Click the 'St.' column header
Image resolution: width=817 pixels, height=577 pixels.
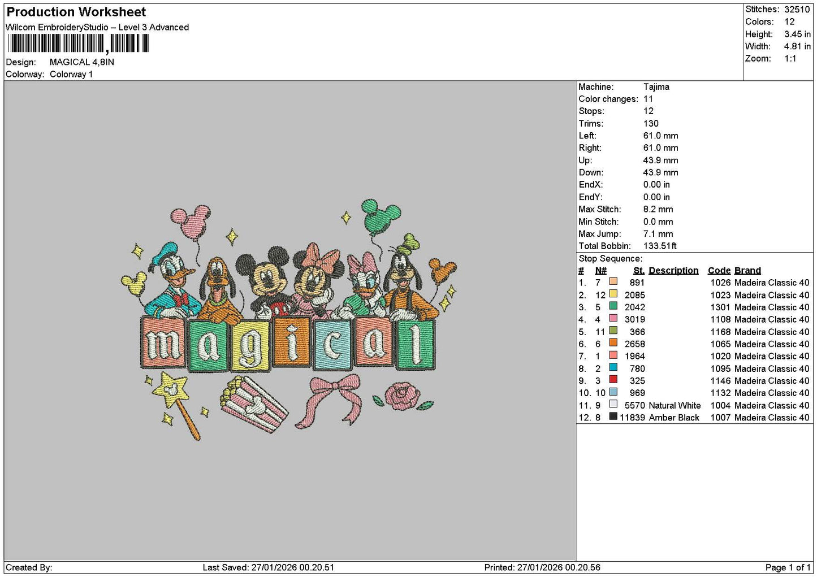coord(639,271)
